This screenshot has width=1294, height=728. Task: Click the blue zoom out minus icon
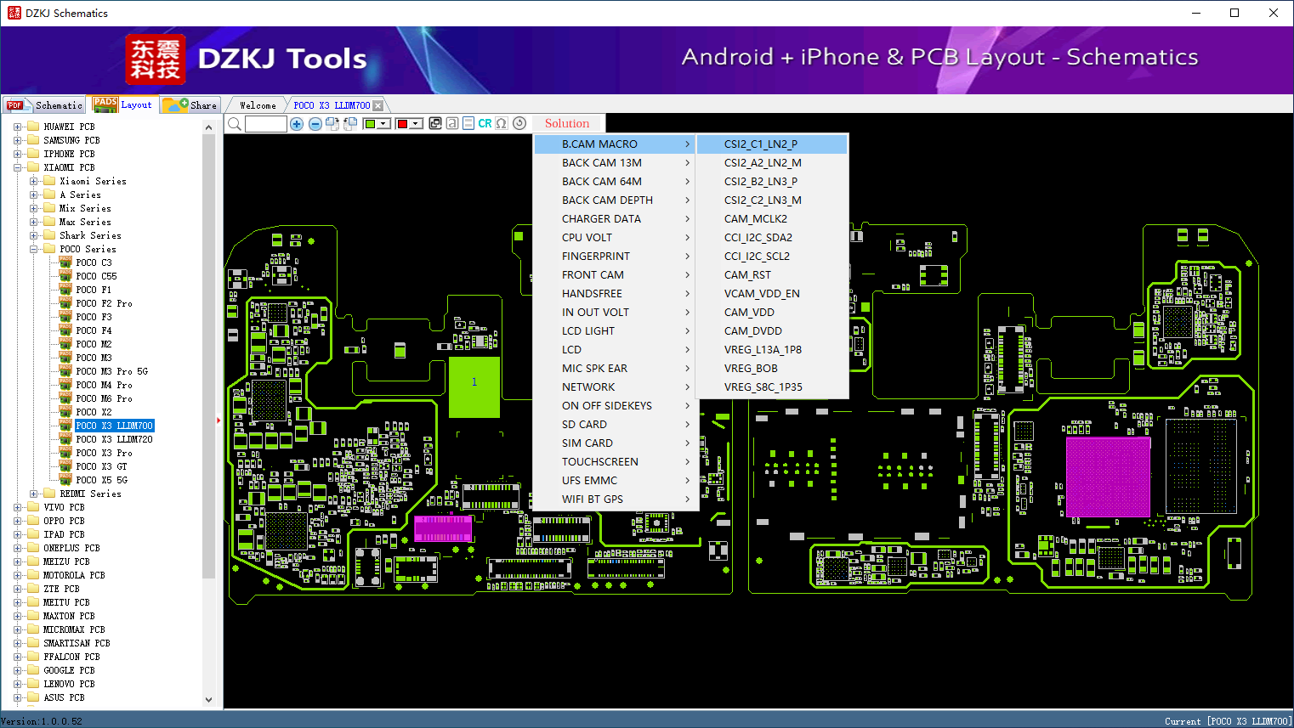point(315,124)
